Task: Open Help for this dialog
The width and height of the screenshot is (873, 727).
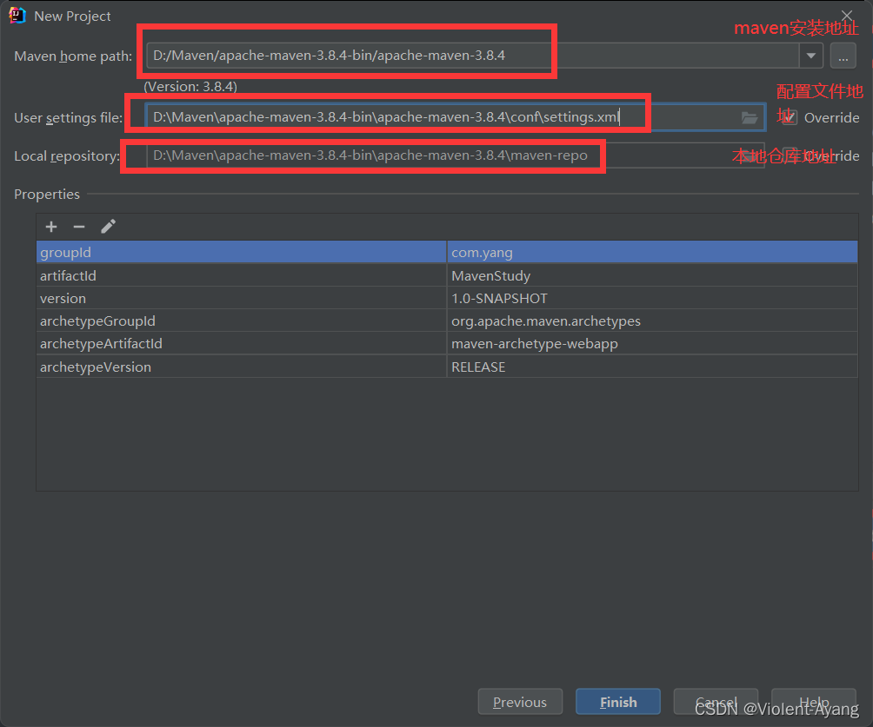Action: (x=814, y=702)
